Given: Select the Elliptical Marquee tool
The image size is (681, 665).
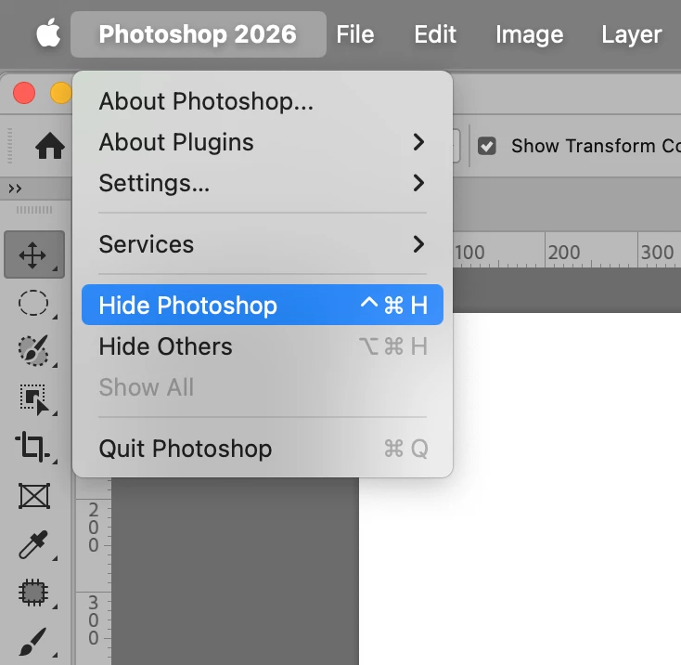Looking at the screenshot, I should click(33, 303).
